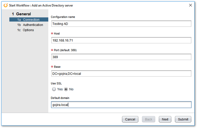Viewport: 197px width, 128px height.
Task: Select the 1a Connection step
Action: point(29,20)
